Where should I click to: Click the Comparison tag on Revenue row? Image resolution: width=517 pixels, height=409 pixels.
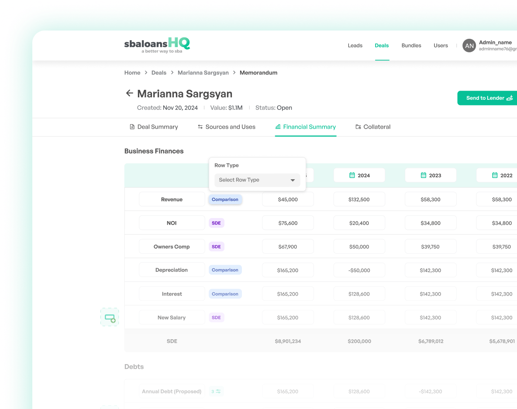click(225, 200)
